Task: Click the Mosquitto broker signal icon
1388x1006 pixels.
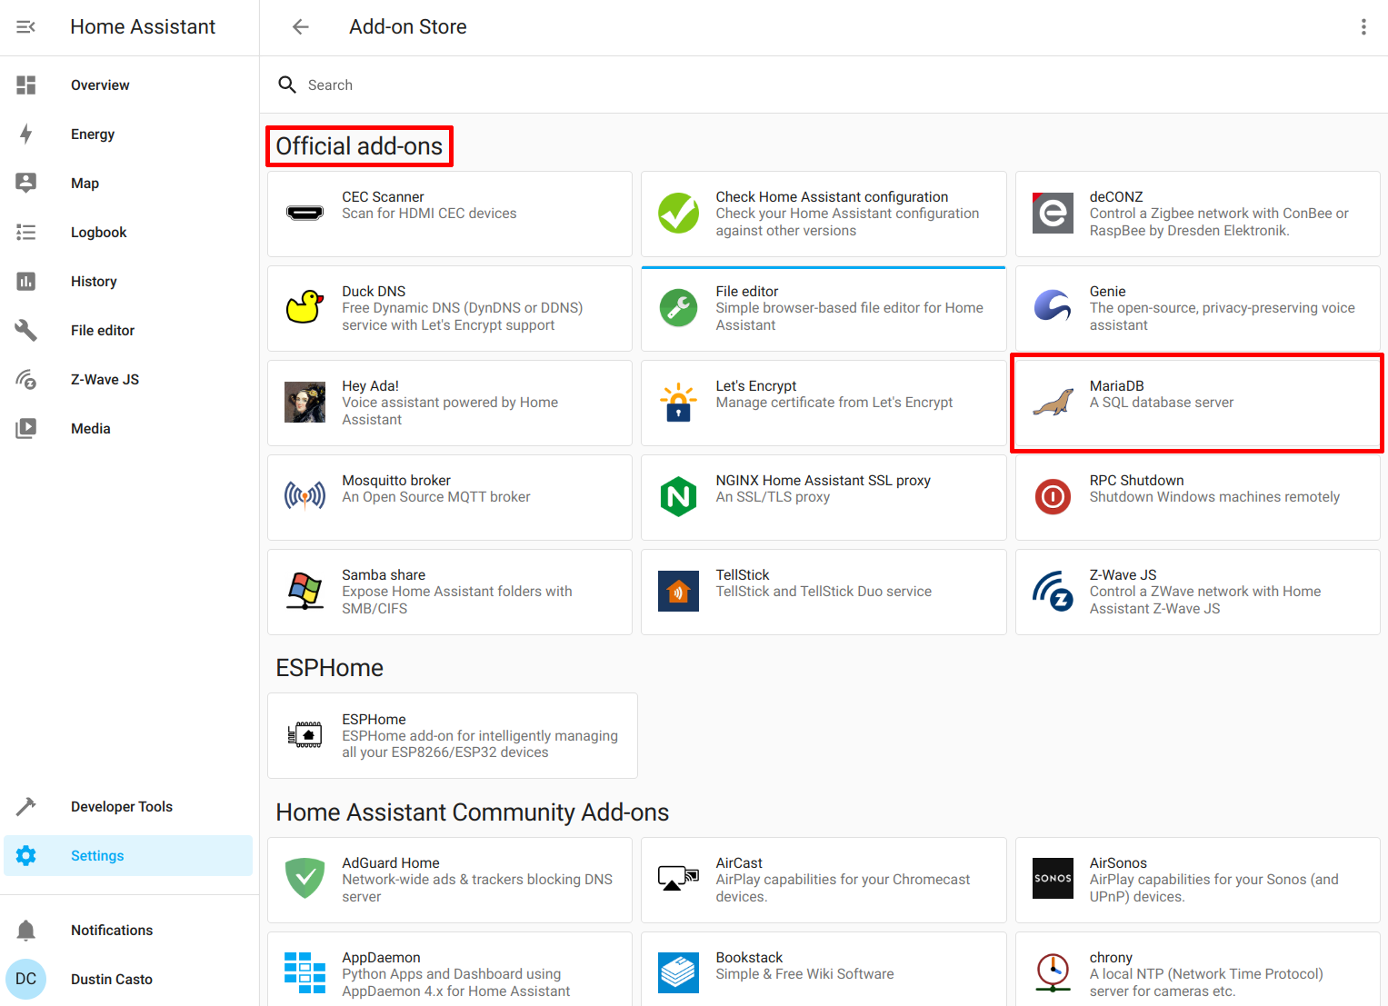Action: [x=305, y=497]
